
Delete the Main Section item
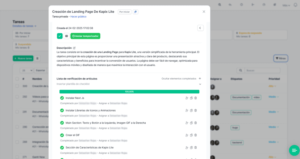point(196,123)
